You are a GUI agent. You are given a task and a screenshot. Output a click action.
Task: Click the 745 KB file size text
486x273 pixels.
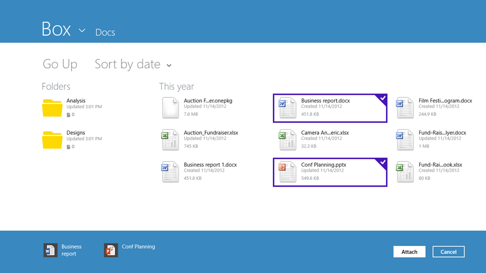[191, 146]
